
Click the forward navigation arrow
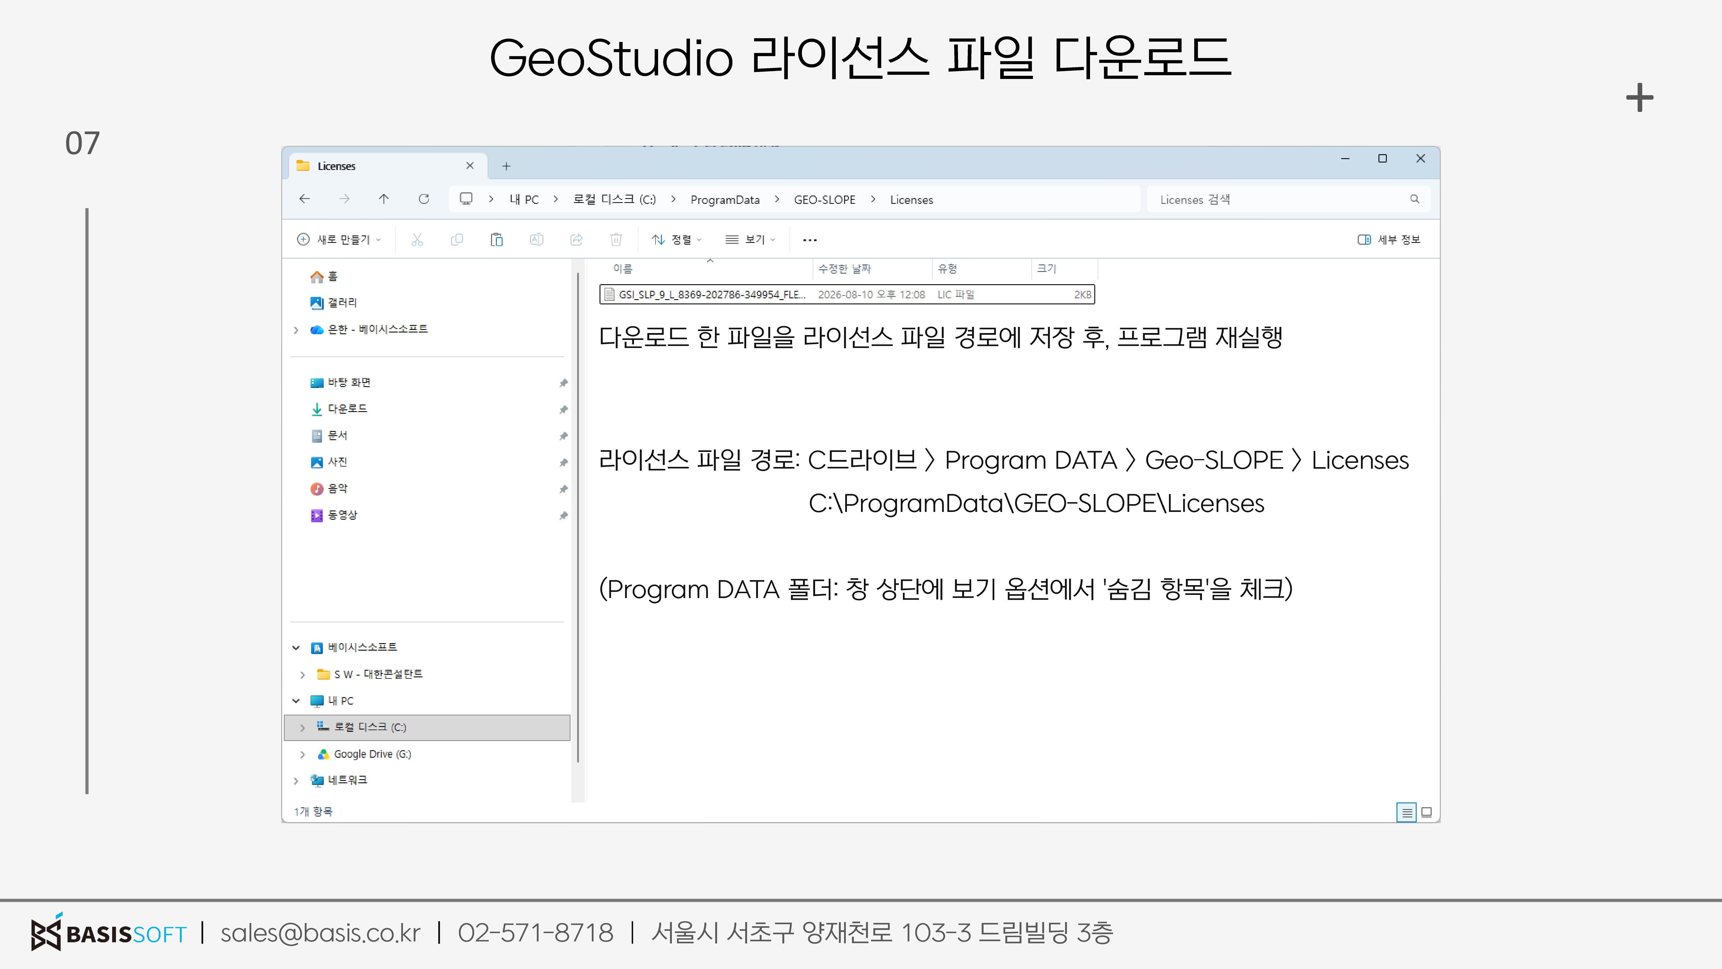[344, 199]
